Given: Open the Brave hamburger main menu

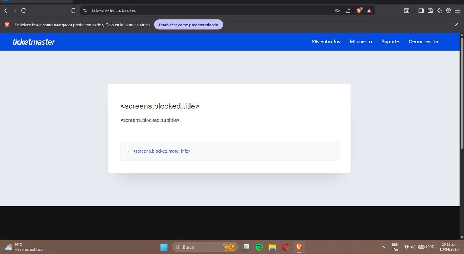Looking at the screenshot, I should click(x=457, y=10).
